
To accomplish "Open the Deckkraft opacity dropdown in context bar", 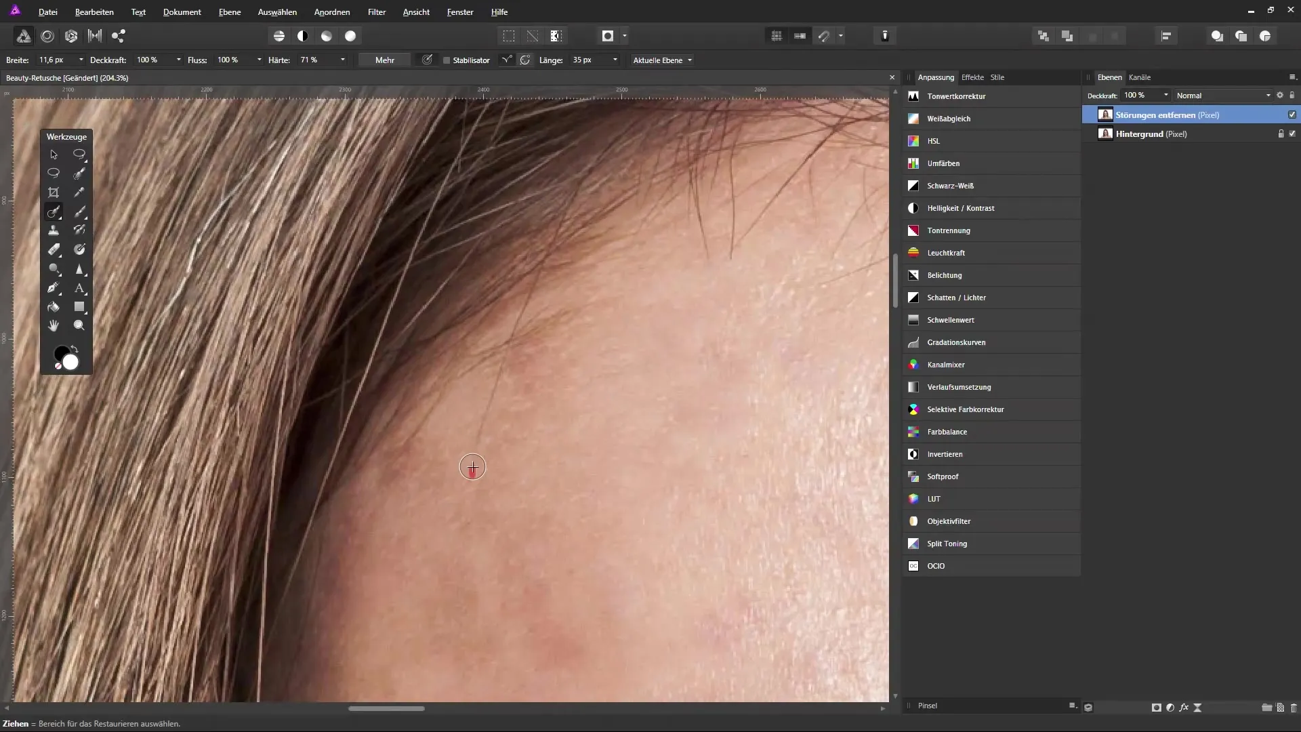I will point(179,60).
